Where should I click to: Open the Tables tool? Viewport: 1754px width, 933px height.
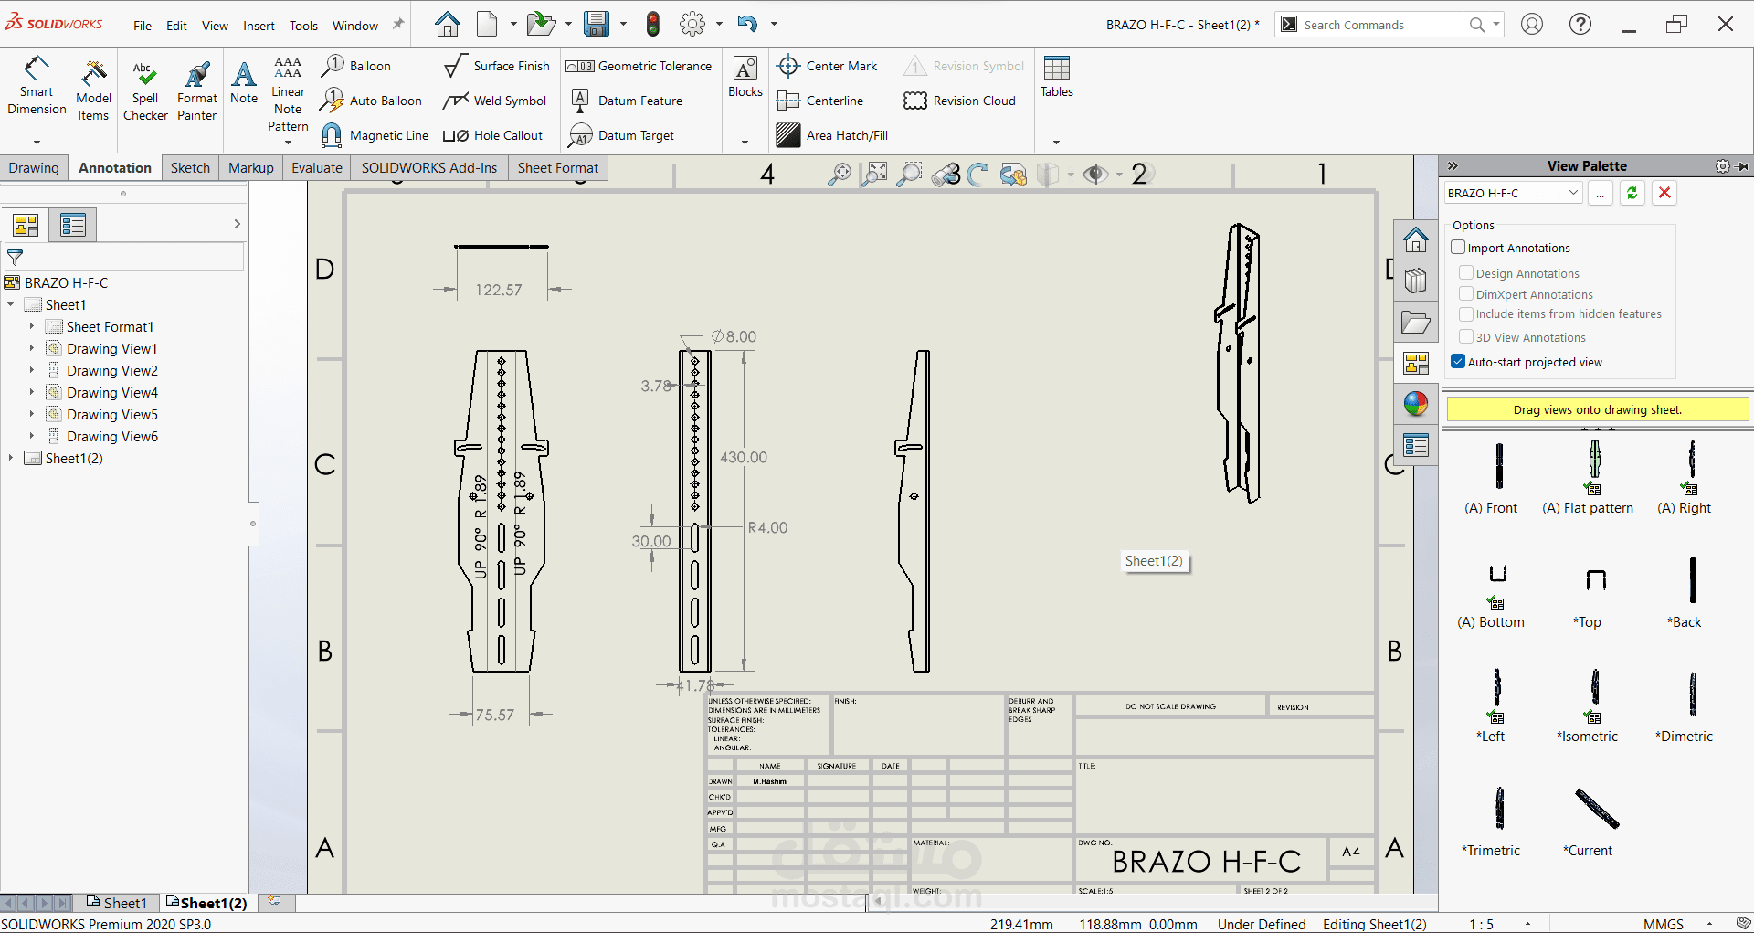pos(1057,77)
